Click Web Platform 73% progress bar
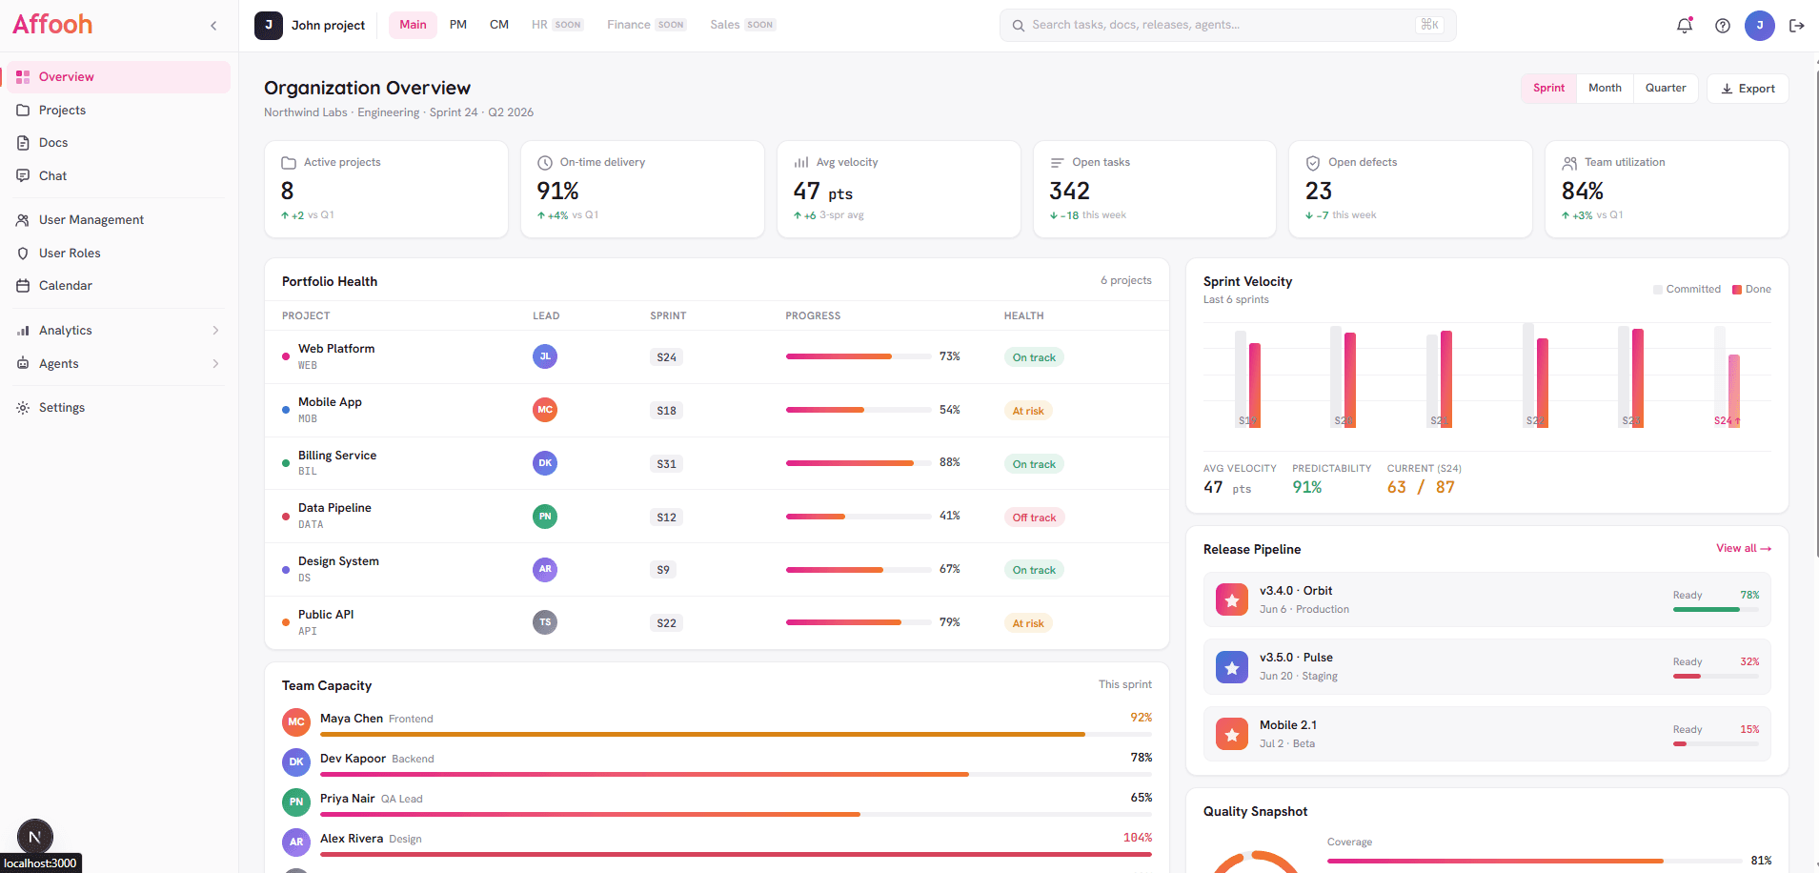This screenshot has width=1819, height=873. coord(859,356)
